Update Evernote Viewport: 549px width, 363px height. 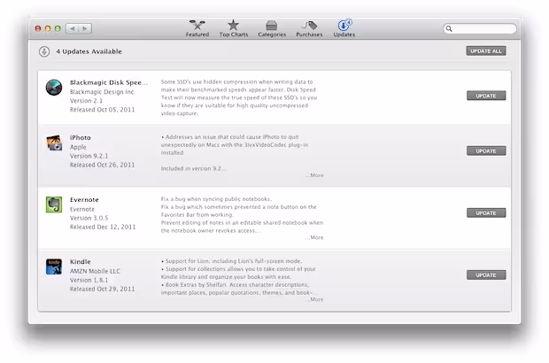tap(486, 212)
